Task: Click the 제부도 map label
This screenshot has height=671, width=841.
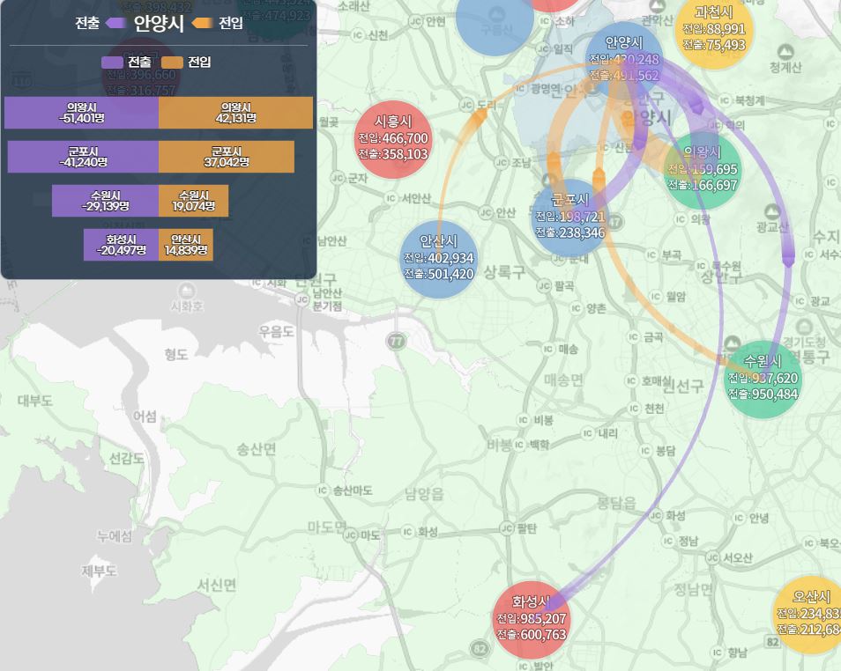Action: point(99,571)
